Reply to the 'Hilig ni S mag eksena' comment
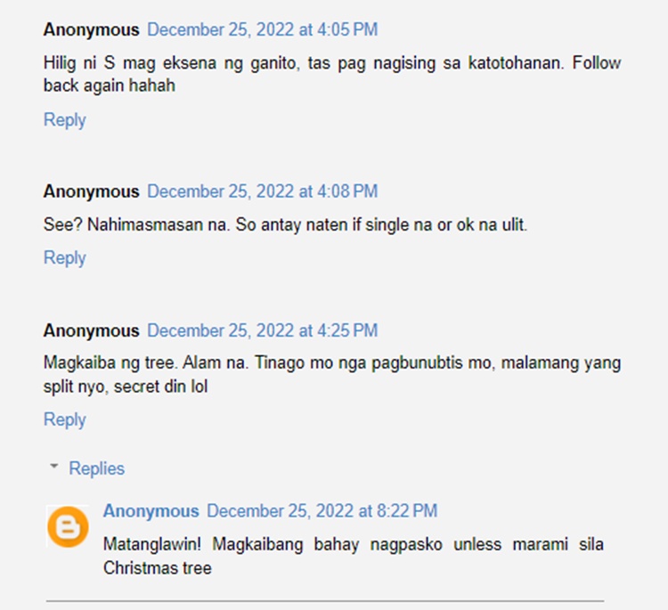The height and width of the screenshot is (610, 668). pyautogui.click(x=65, y=119)
